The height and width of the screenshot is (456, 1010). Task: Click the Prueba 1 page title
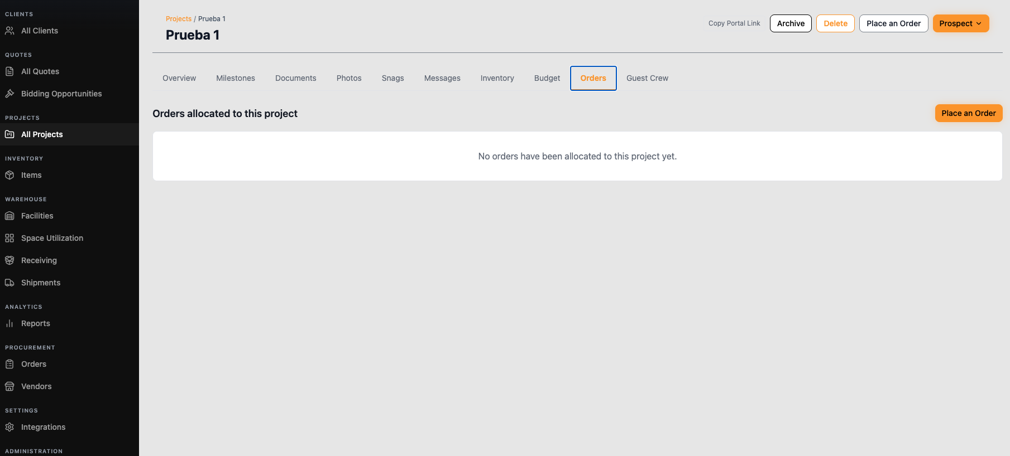point(193,35)
